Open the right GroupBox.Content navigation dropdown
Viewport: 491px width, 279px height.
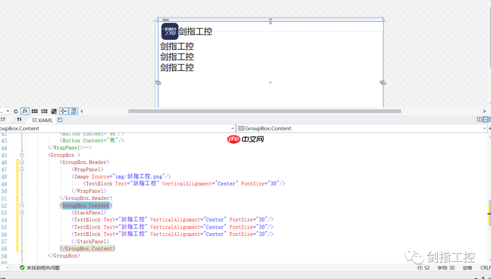pyautogui.click(x=485, y=129)
